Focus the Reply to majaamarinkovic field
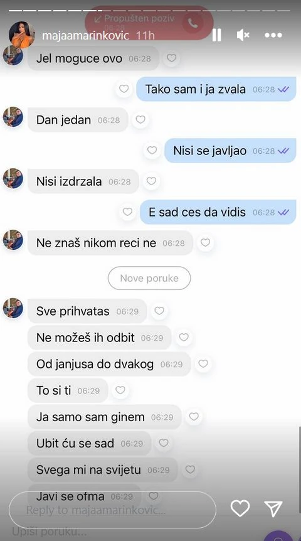Image resolution: width=301 pixels, height=541 pixels. tap(112, 510)
